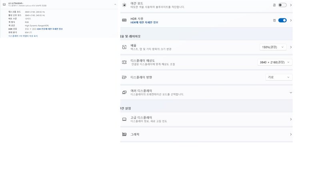Image resolution: width=320 pixels, height=180 pixels.
Task: Click the HDR badge icon beside HDR 사용
Action: 124,20
